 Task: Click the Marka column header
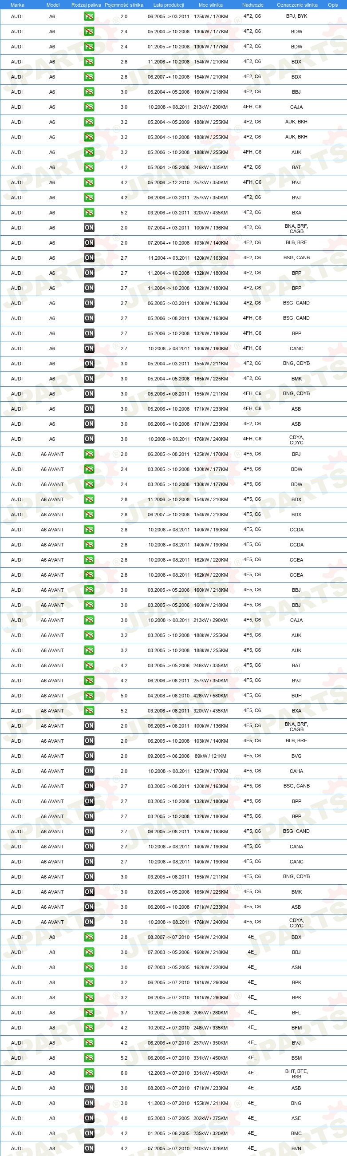(x=17, y=5)
